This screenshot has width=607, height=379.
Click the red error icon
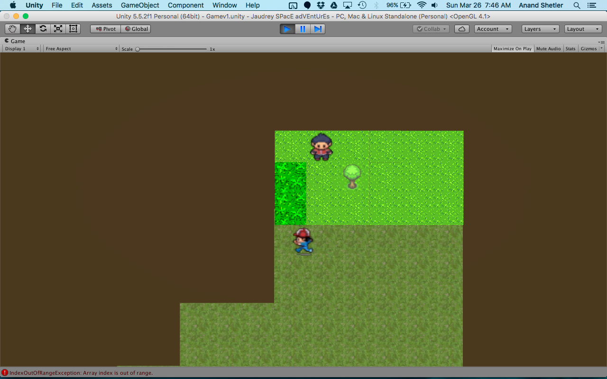click(x=5, y=373)
